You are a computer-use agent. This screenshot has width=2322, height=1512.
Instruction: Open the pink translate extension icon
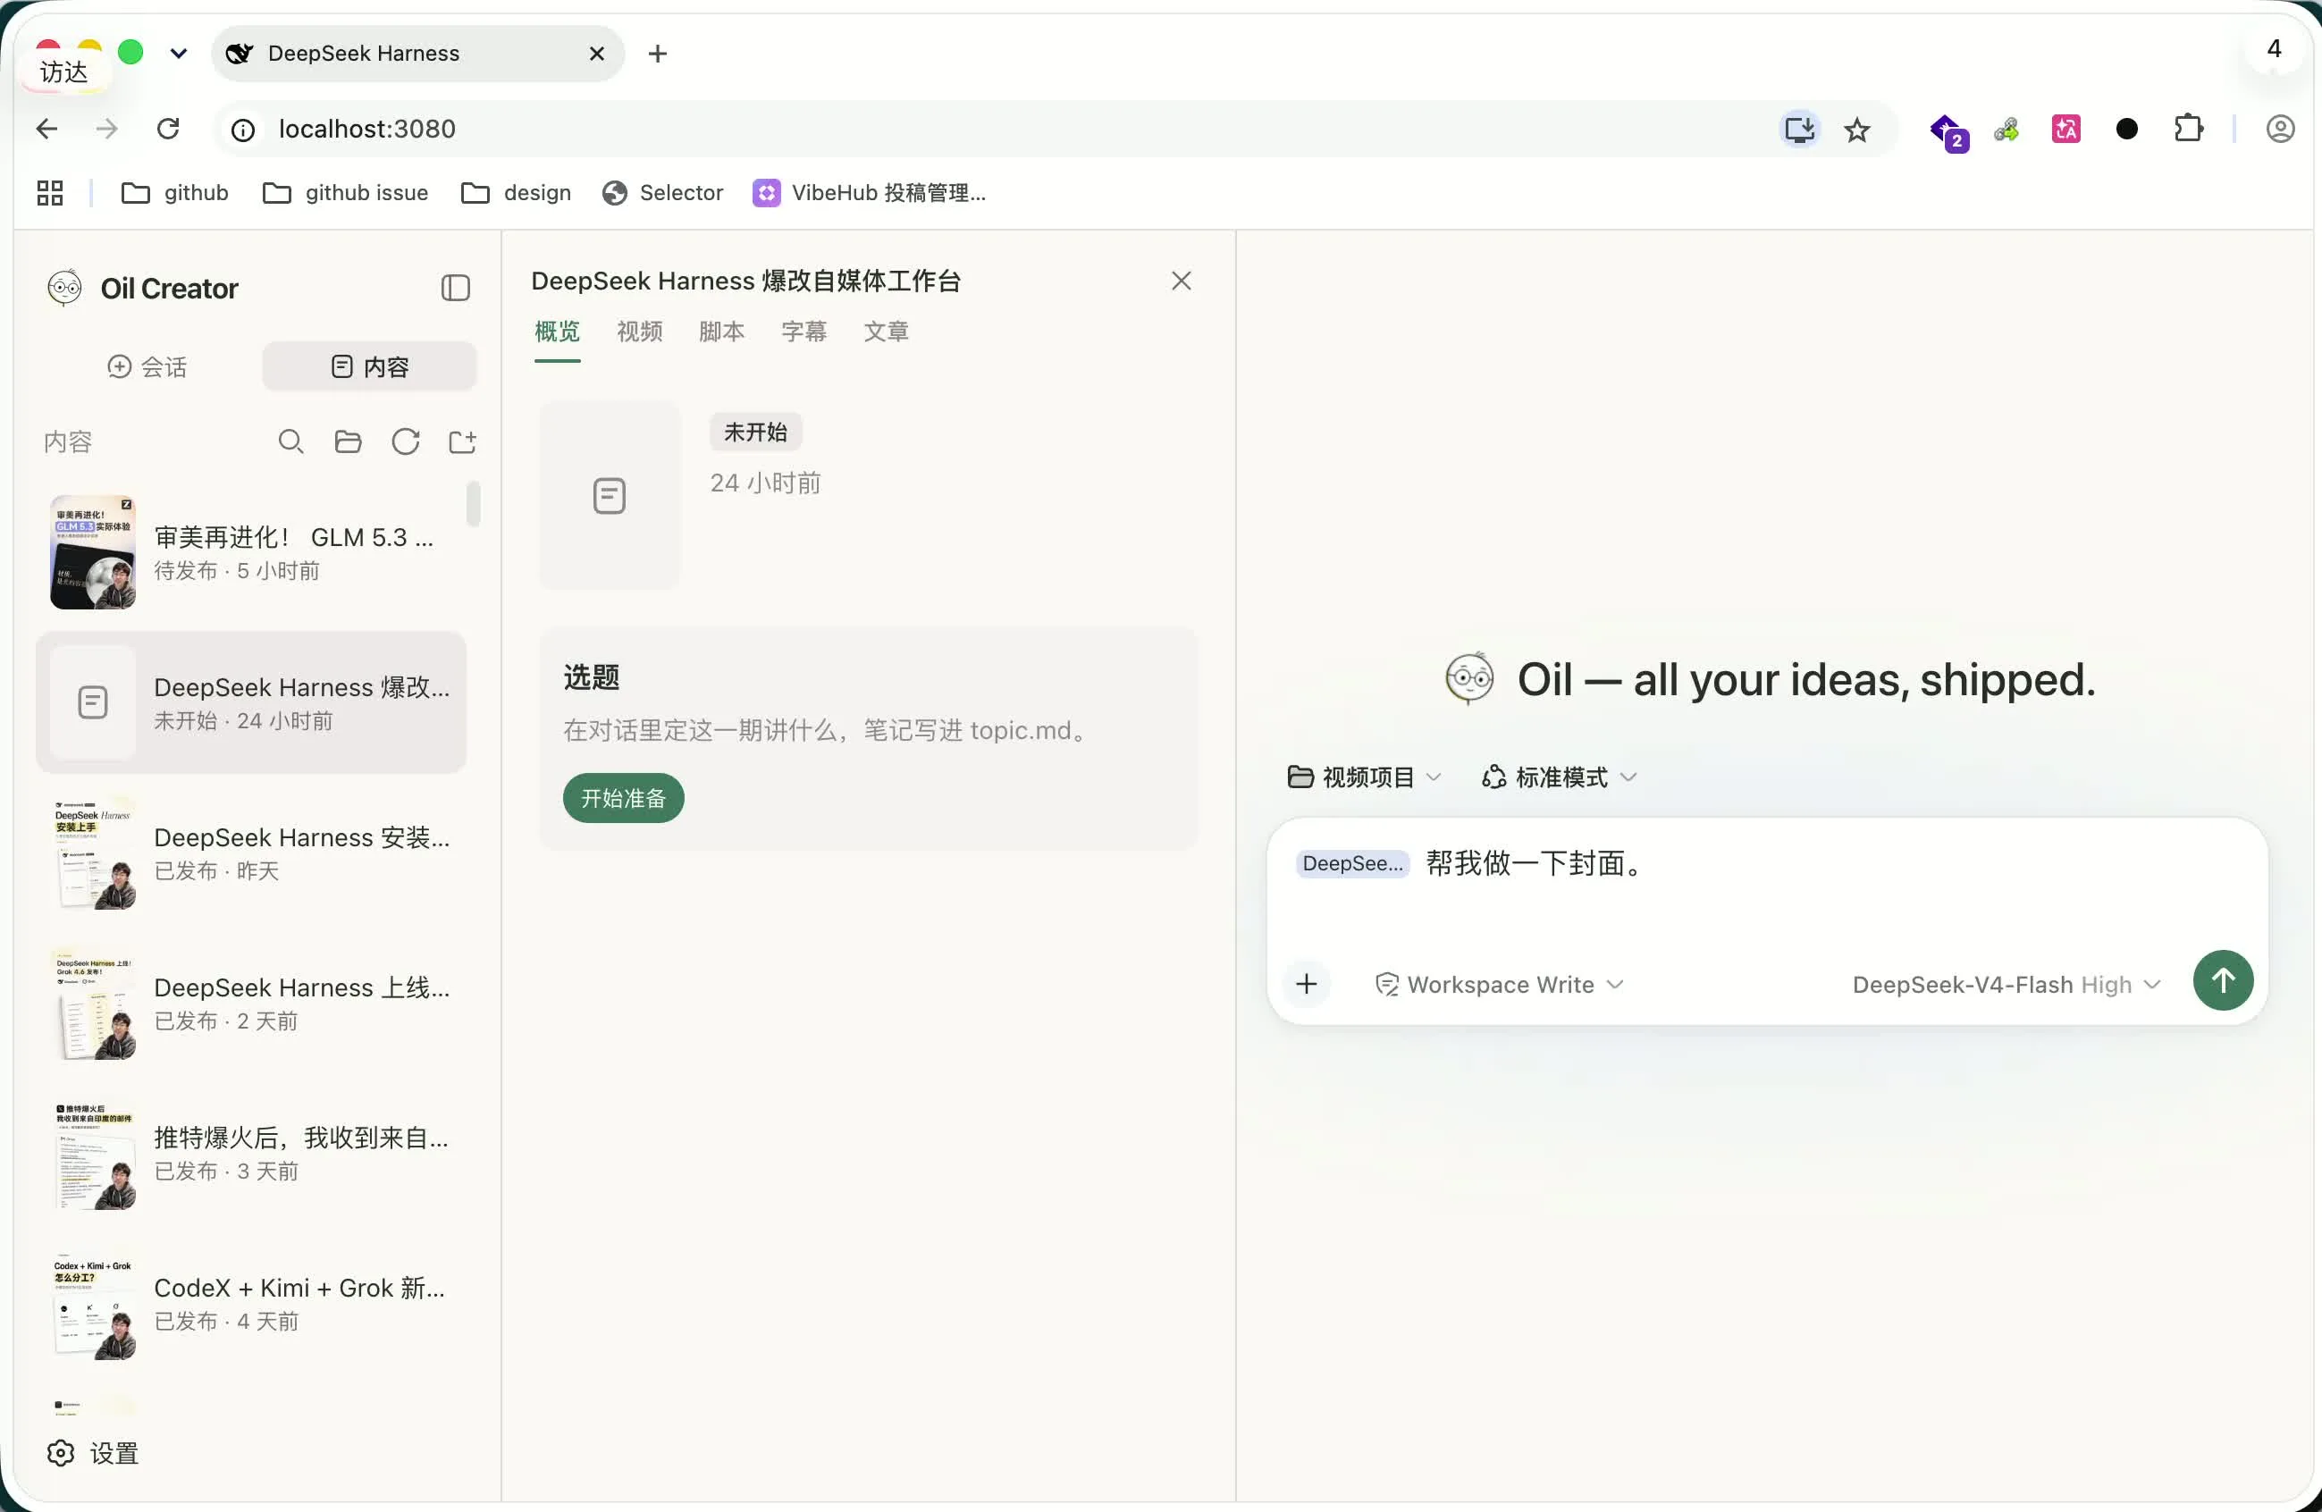[2065, 129]
